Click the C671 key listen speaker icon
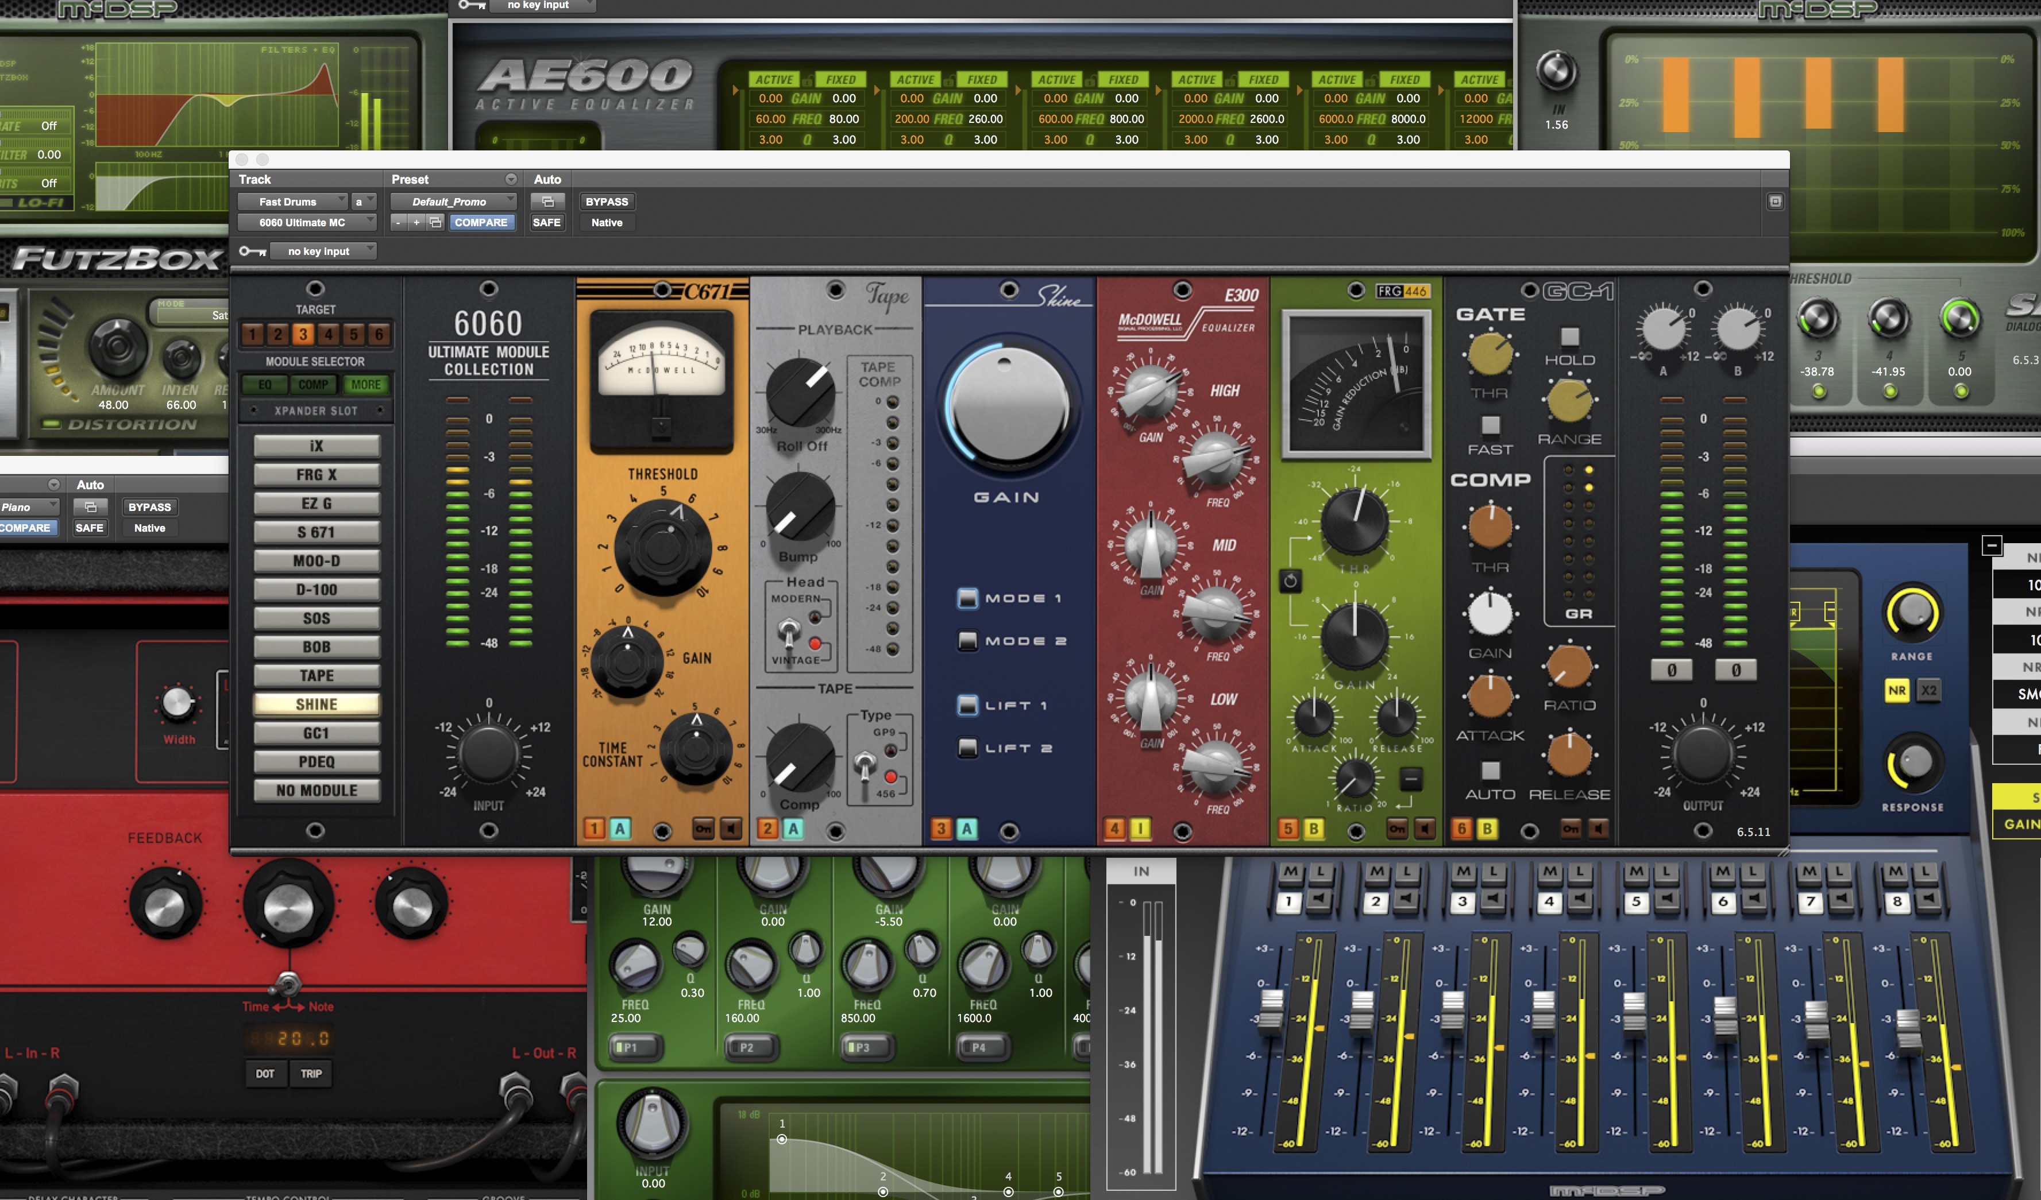This screenshot has width=2041, height=1200. [731, 829]
